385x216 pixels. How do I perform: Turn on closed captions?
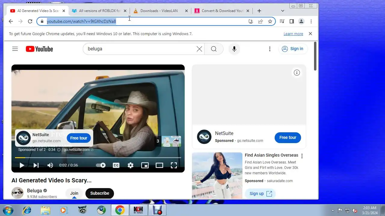point(116,165)
